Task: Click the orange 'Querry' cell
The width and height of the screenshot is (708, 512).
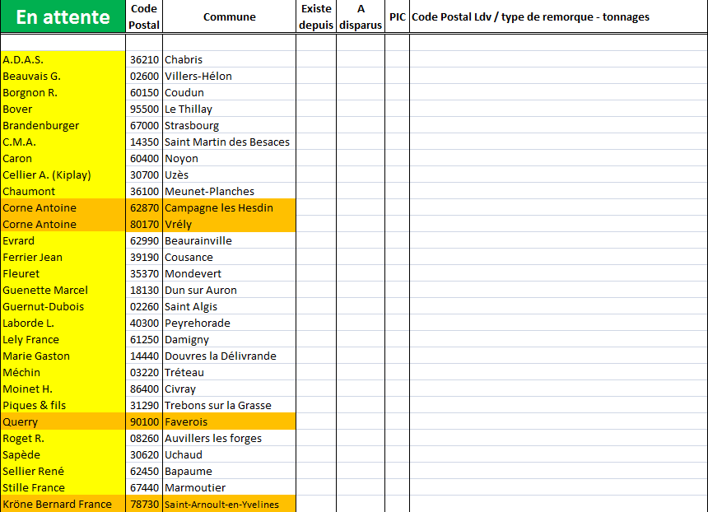Action: click(x=63, y=422)
